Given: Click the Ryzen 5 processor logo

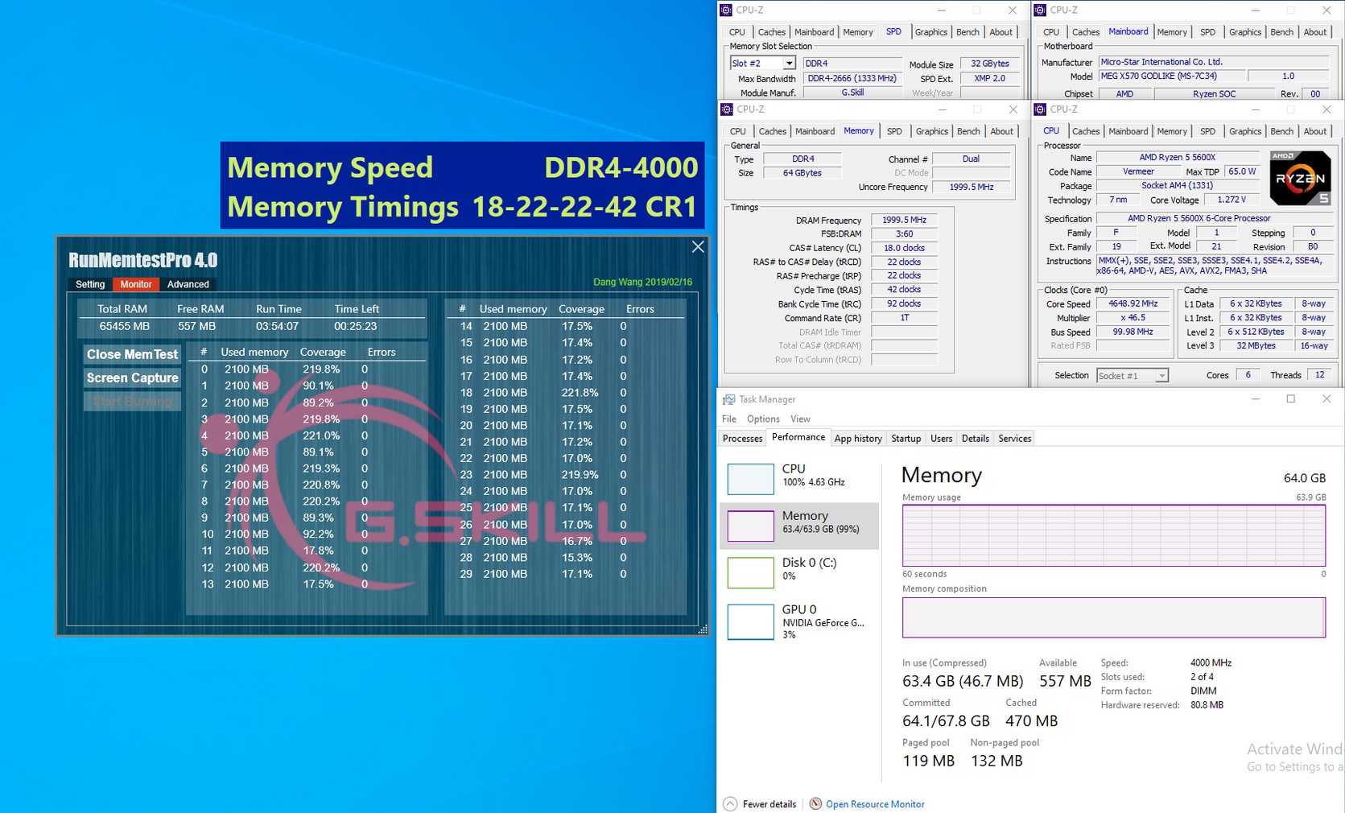Looking at the screenshot, I should (x=1300, y=178).
